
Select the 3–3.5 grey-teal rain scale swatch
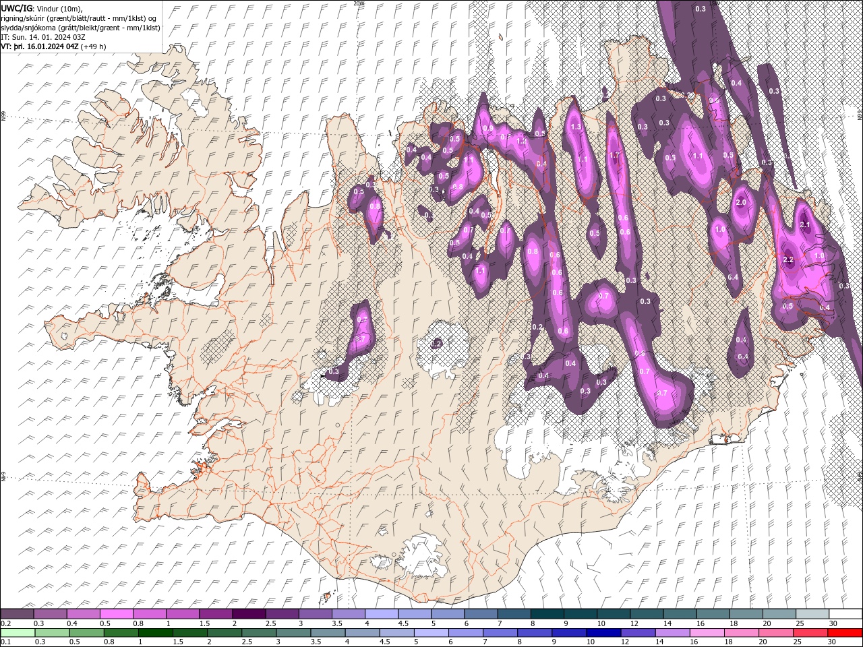(293, 633)
